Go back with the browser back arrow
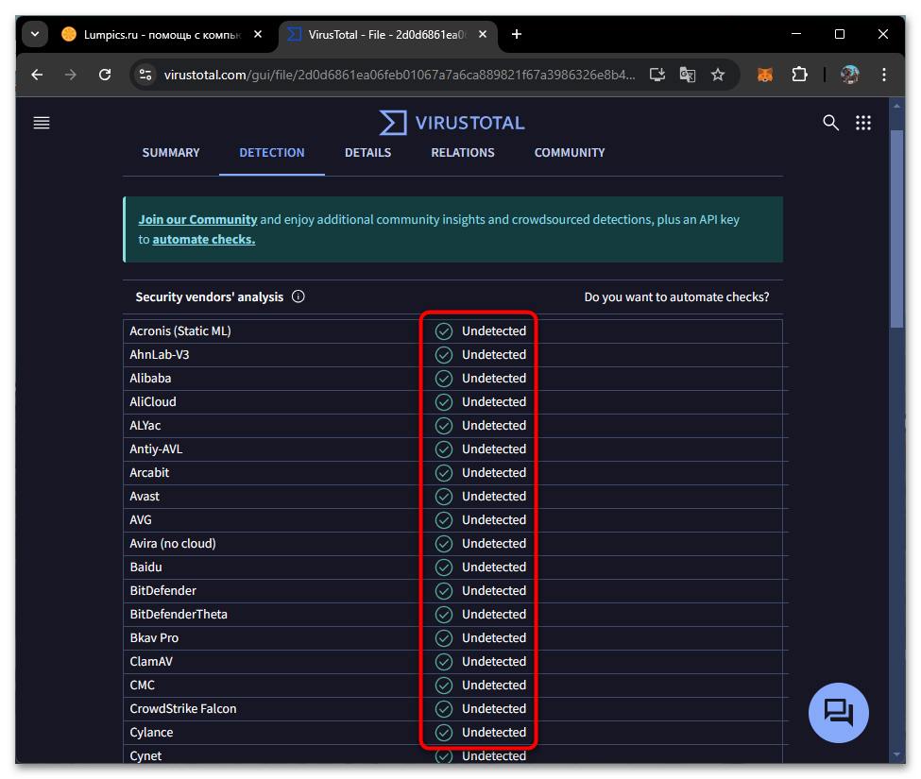 pyautogui.click(x=37, y=75)
